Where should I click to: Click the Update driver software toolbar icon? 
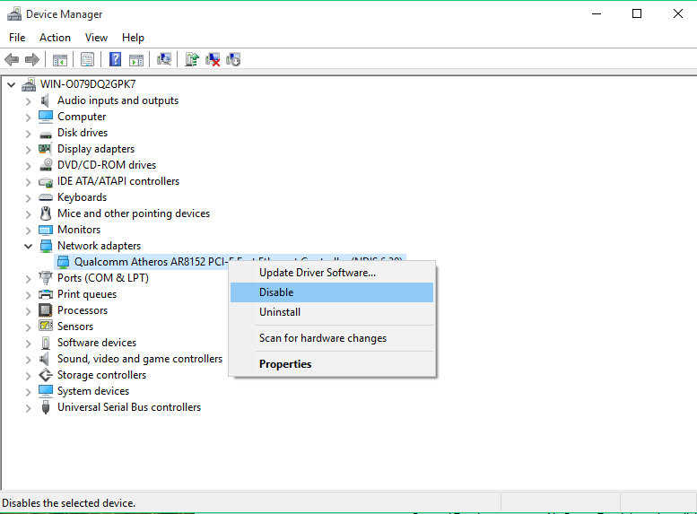(x=192, y=59)
